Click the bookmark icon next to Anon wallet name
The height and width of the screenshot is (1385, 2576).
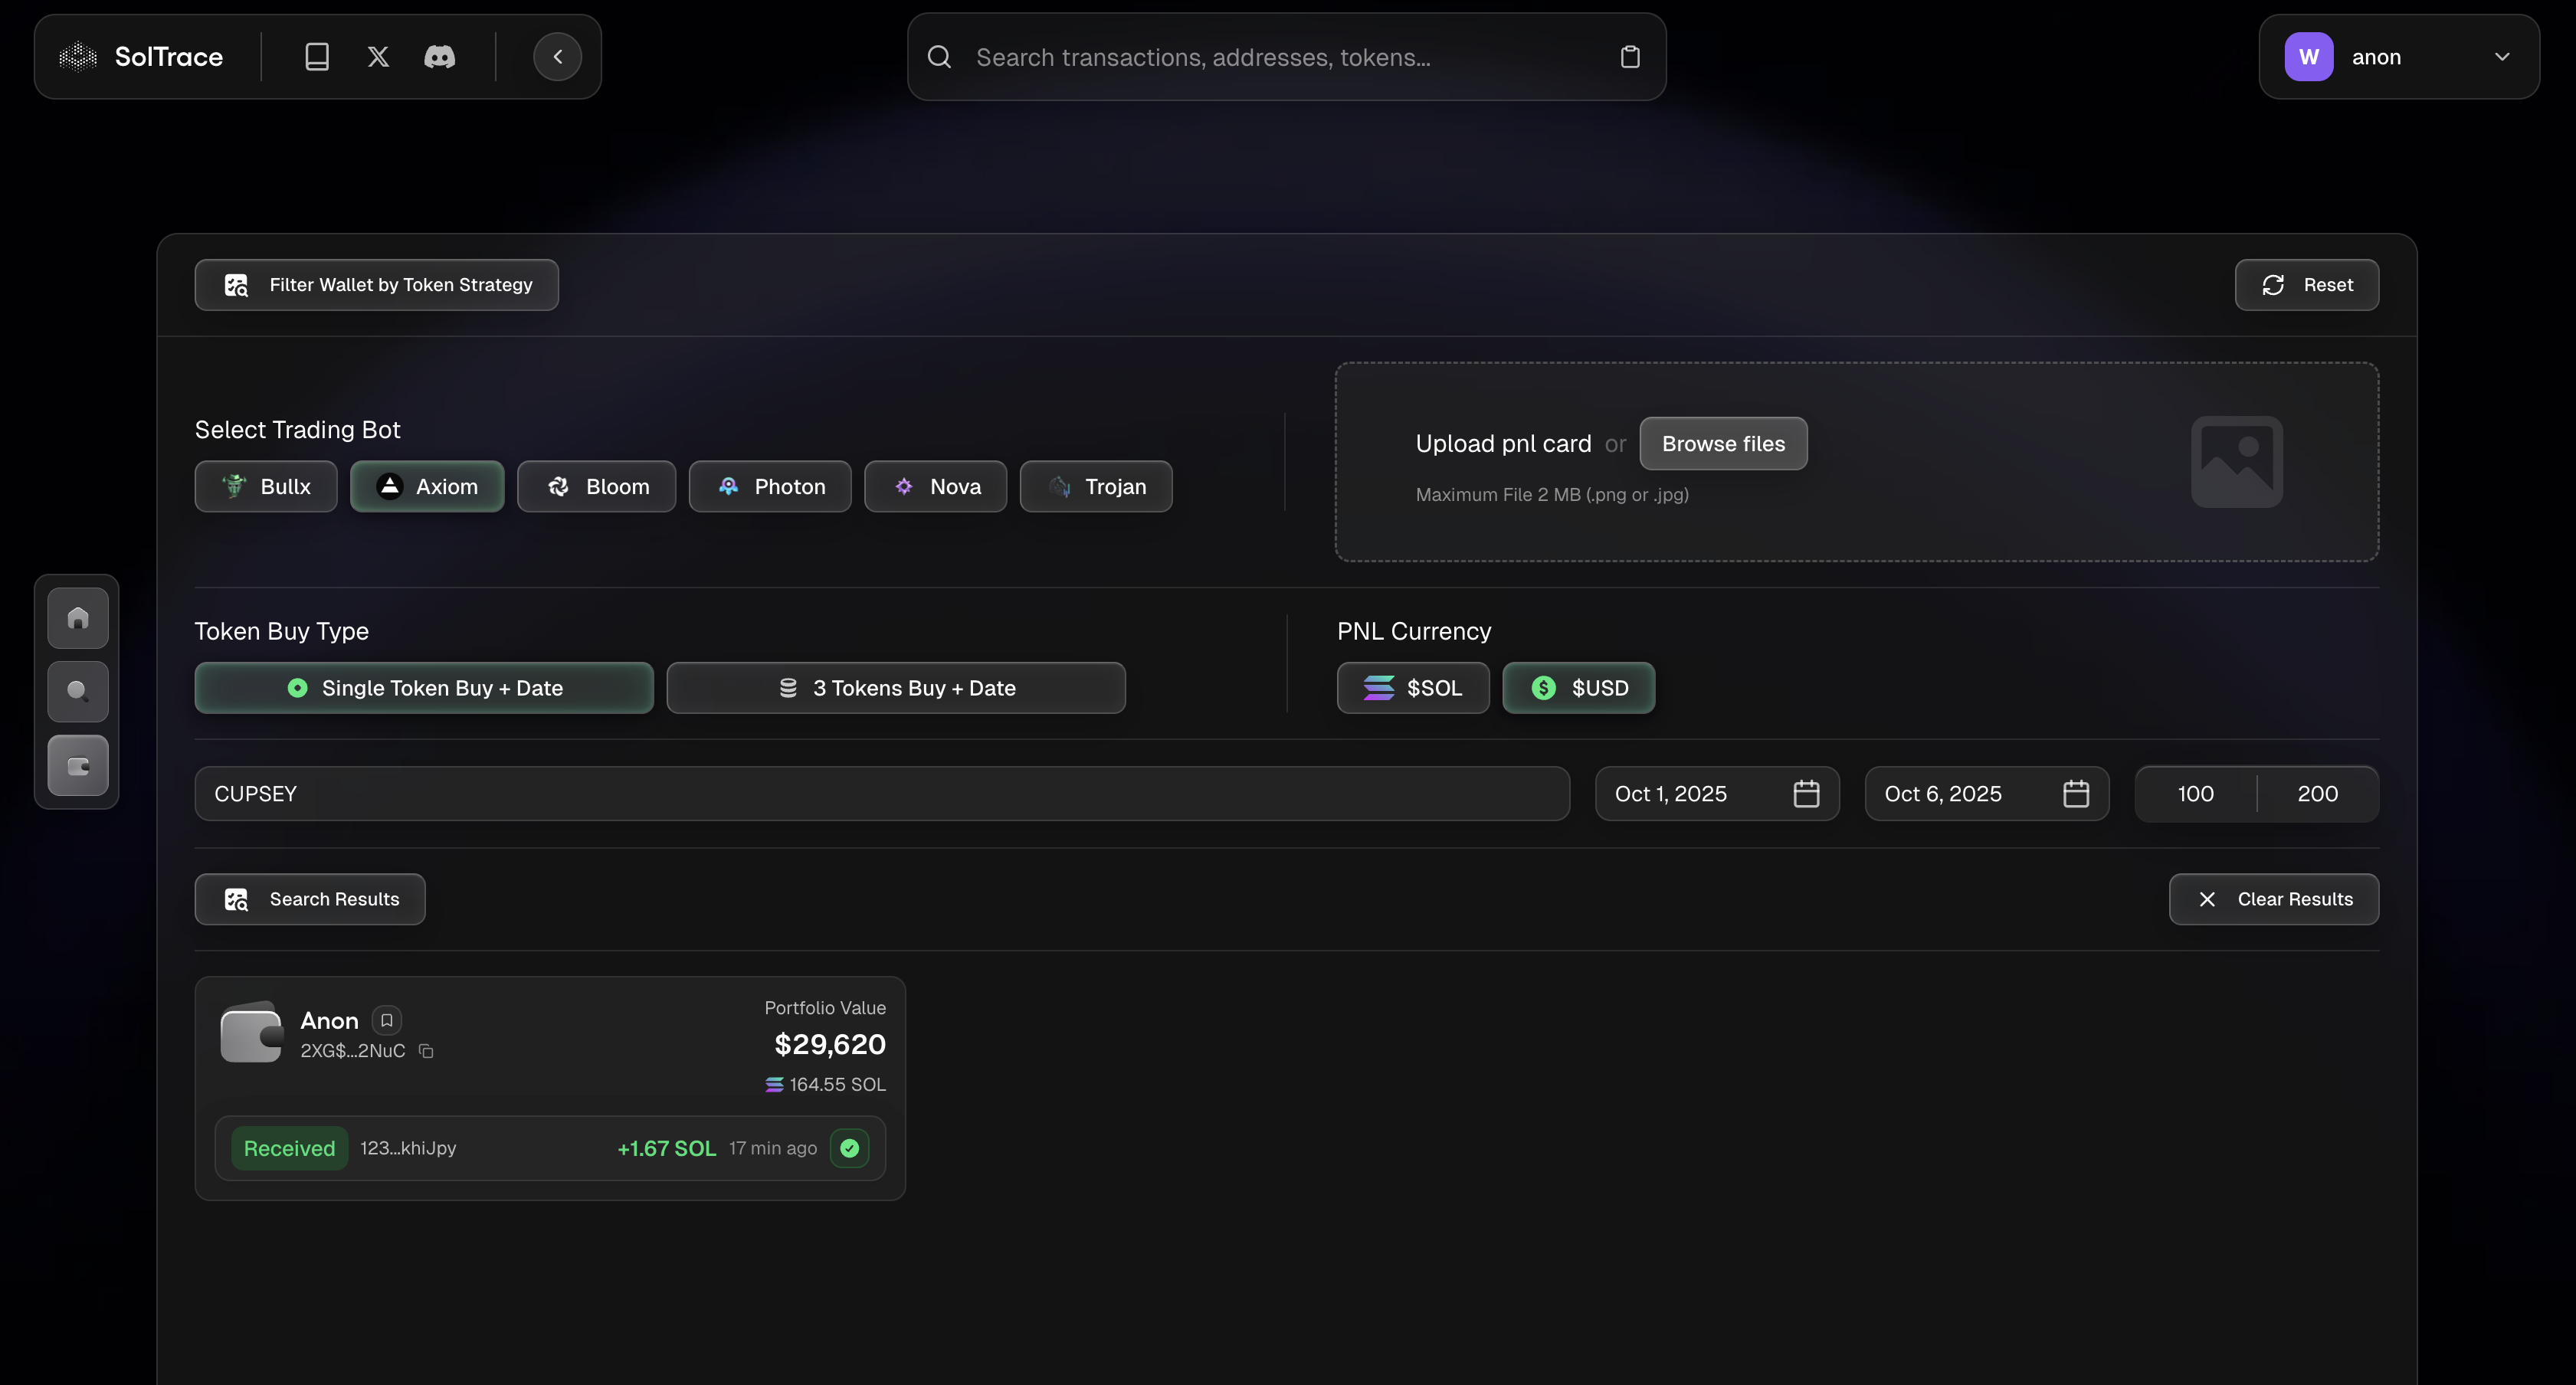[x=386, y=1020]
